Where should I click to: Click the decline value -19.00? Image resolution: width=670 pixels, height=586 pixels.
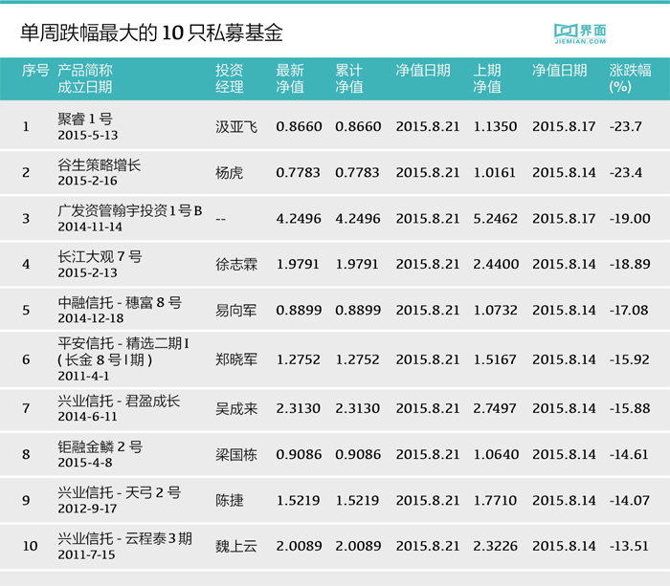point(630,219)
